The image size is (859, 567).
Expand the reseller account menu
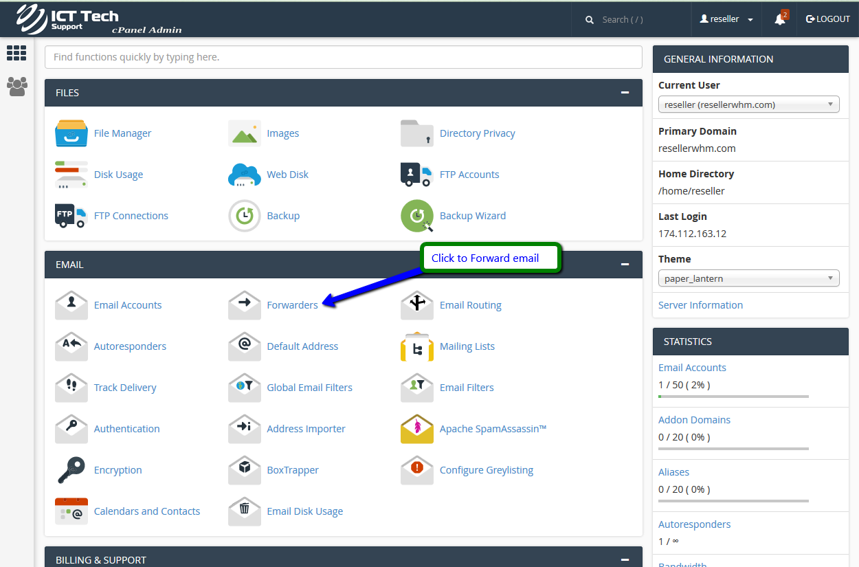(x=726, y=19)
